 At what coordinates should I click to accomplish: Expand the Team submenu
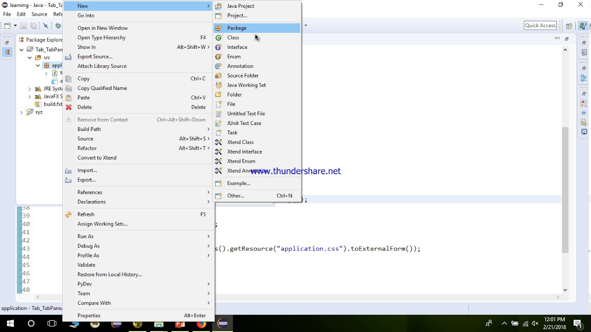pyautogui.click(x=138, y=294)
